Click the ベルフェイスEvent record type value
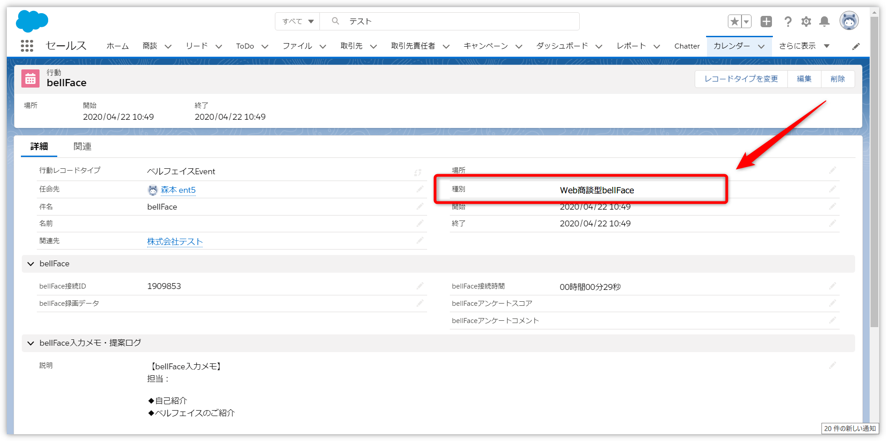The image size is (886, 441). (x=181, y=171)
